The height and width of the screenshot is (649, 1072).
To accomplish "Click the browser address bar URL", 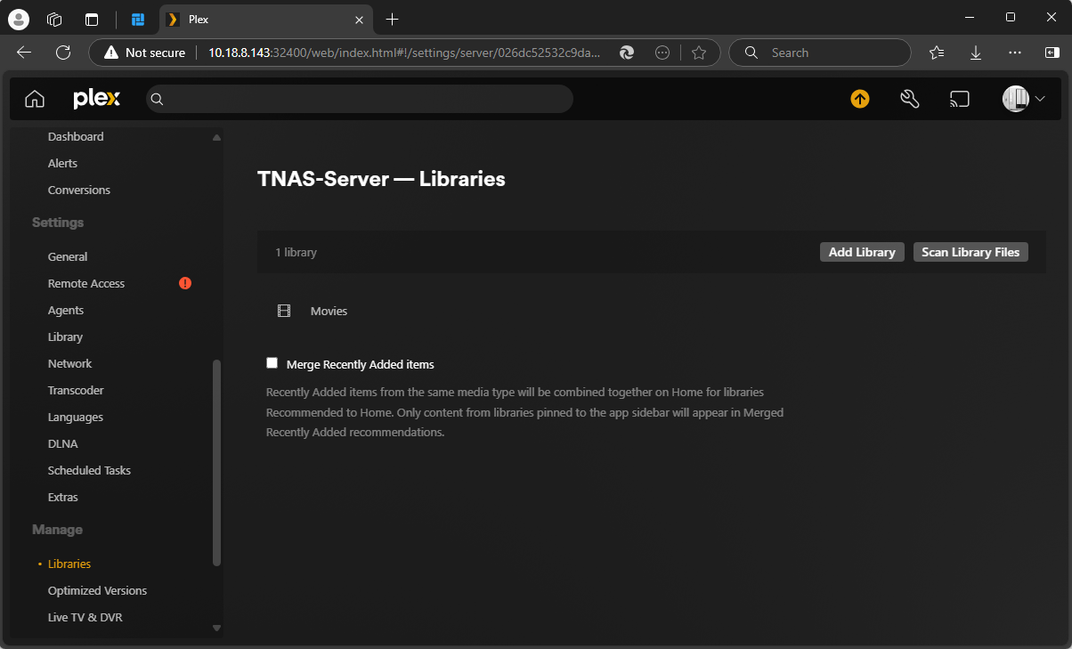I will (404, 53).
